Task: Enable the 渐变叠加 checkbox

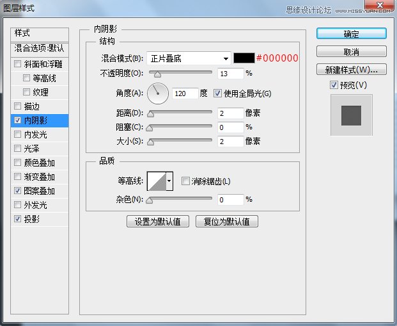Action: [x=17, y=177]
